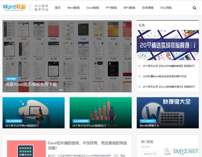
Task: Click the 热门标签 section heading
Action: pos(147,142)
